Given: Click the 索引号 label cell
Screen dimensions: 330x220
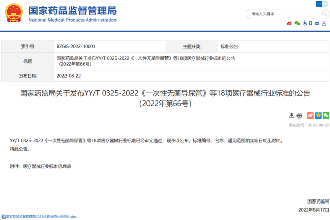Looking at the screenshot, I should click(x=27, y=46).
